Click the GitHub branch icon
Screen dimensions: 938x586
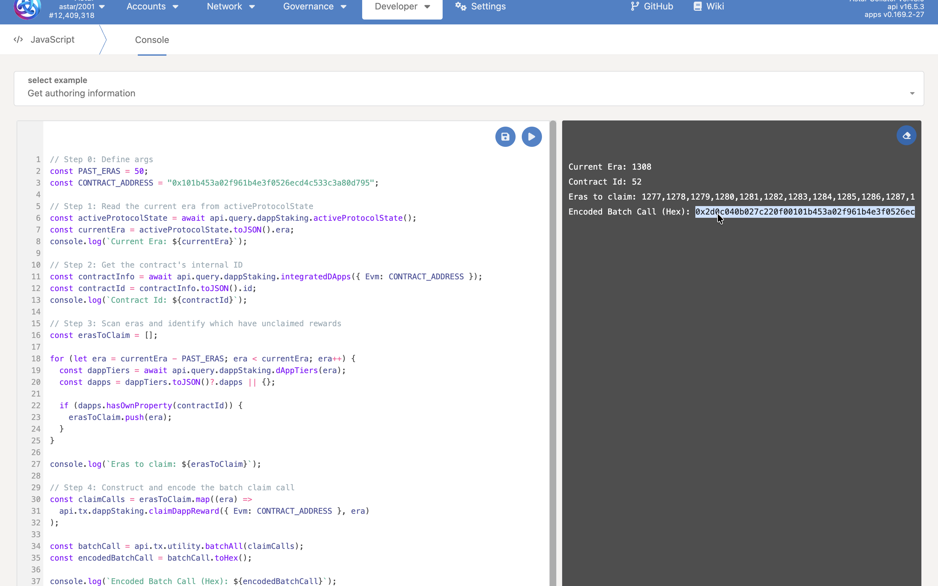(x=634, y=6)
